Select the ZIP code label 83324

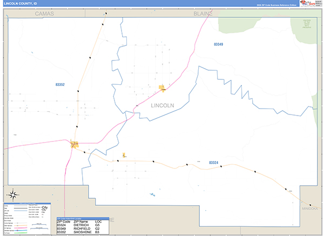click(213, 163)
